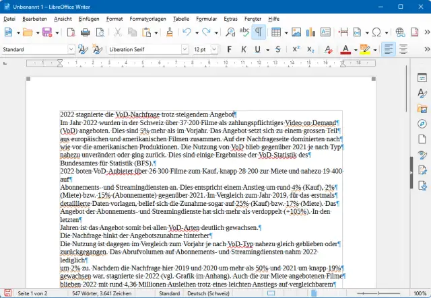Click the Strikethrough S icon
The image size is (431, 298).
coord(276,49)
